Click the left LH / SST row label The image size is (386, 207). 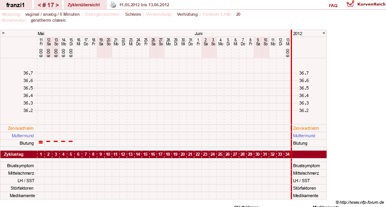coord(26,181)
